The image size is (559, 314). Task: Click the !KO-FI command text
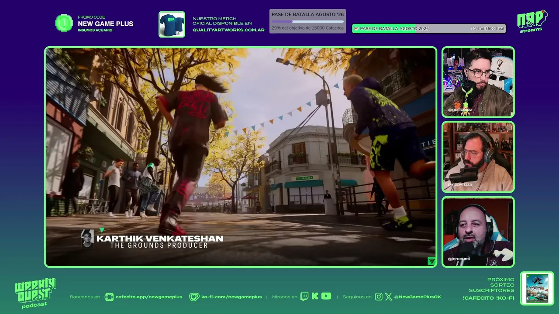[505, 298]
